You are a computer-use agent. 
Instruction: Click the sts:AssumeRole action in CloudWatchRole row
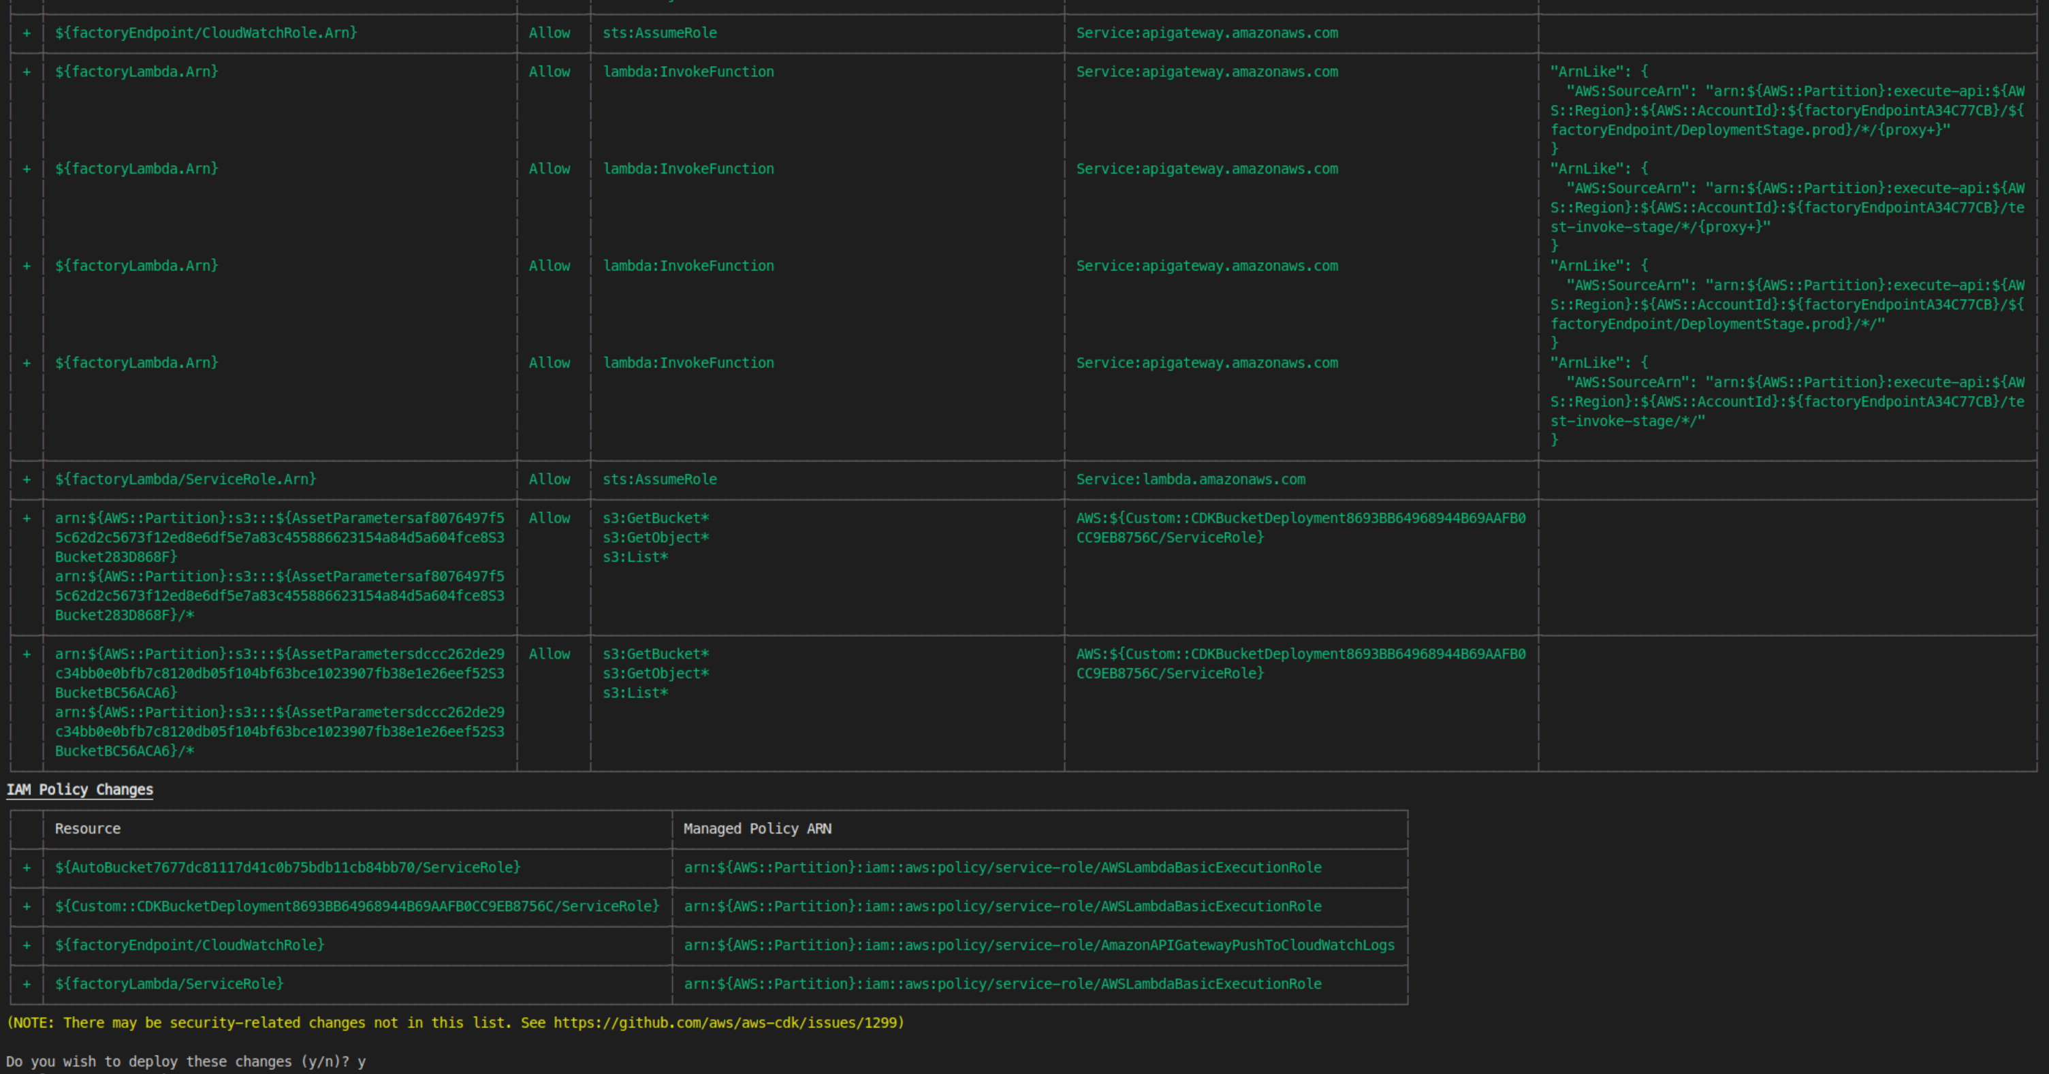coord(659,33)
